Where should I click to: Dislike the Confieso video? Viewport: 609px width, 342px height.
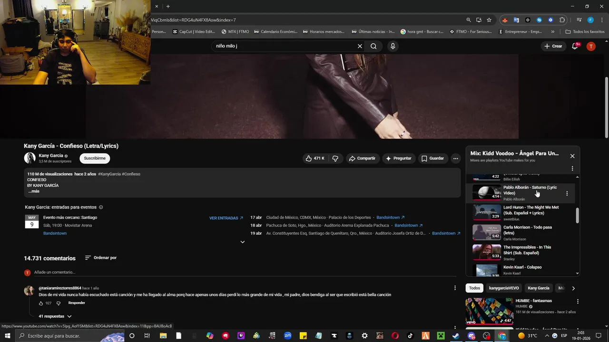[x=335, y=158]
